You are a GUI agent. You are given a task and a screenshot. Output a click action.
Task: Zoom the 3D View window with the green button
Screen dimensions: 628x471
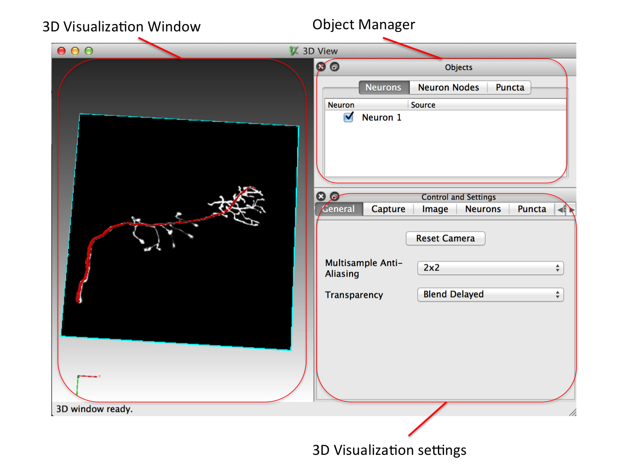(x=89, y=51)
